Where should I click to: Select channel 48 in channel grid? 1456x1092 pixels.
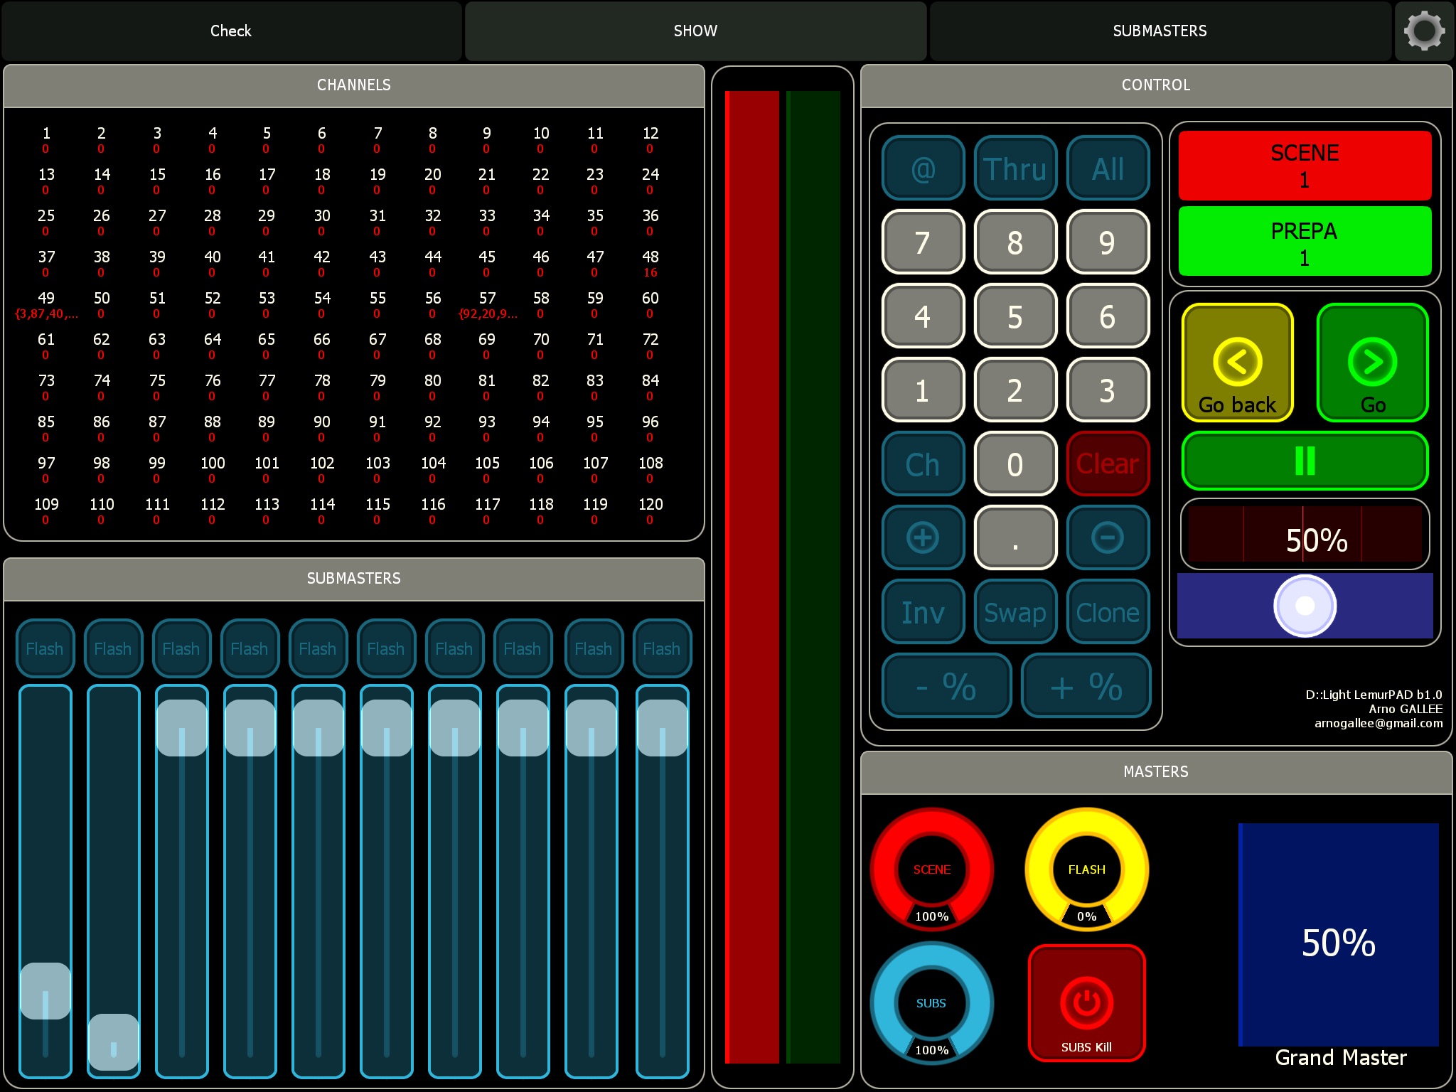(650, 262)
